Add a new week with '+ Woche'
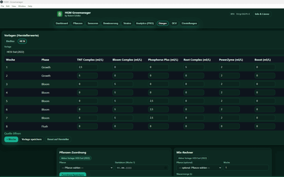Viewport: 284px width, 177px height. pos(11,139)
